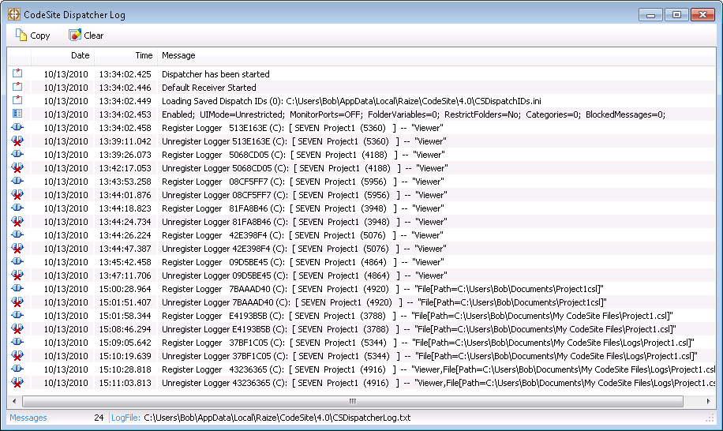Click the register icon for Logger 5068CD05
Screen dimensions: 723x431
17,154
